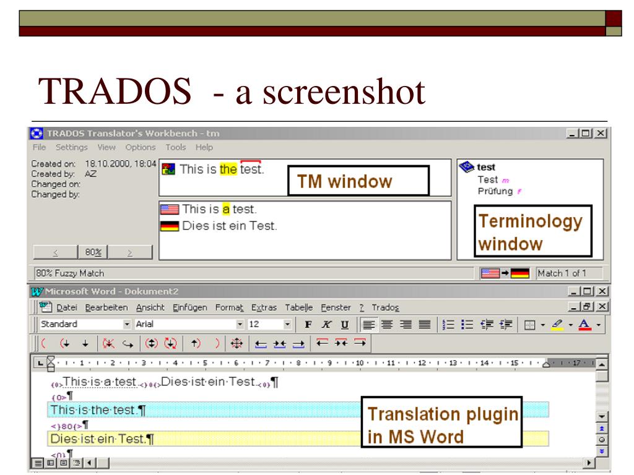
Task: Click the blue Get Next Term right-arrow icon
Action: coord(298,344)
